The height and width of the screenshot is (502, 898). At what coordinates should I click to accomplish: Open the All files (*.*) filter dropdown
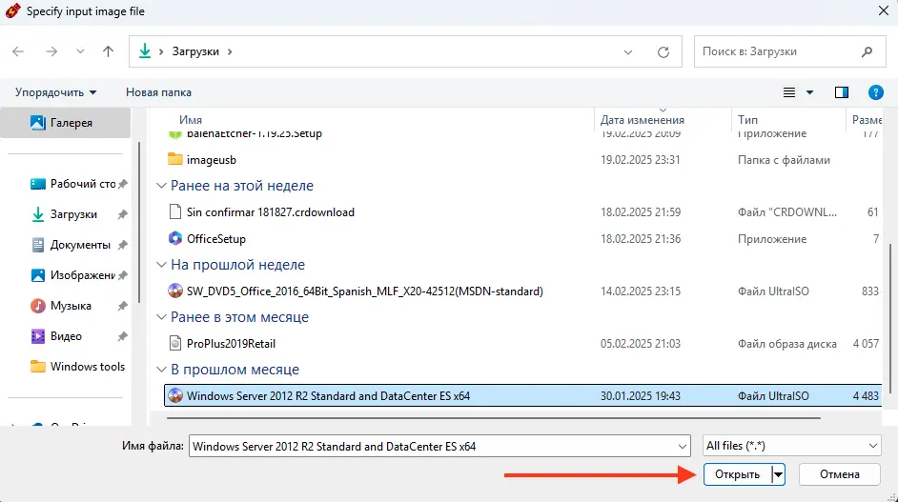pos(791,446)
